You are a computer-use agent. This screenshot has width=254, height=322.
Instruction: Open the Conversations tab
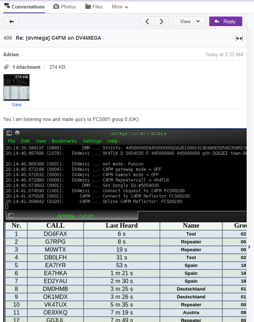pyautogui.click(x=24, y=7)
